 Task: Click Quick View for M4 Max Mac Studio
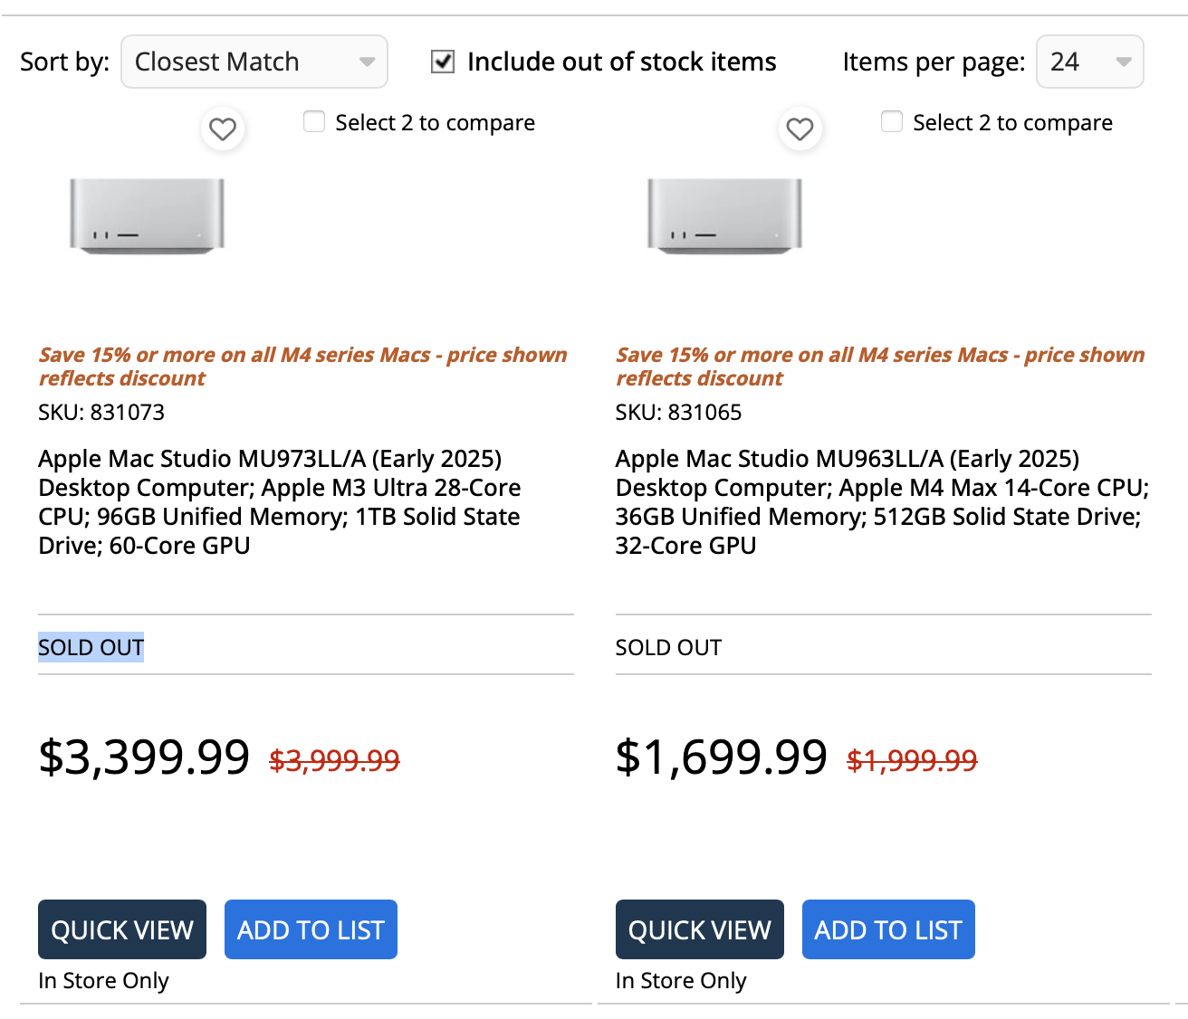[699, 929]
